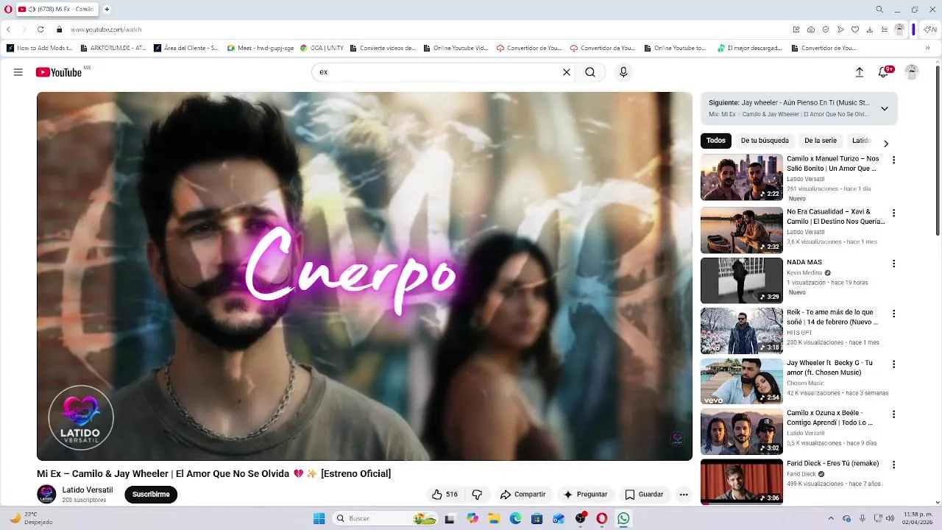Click the taskbar Buscar search box

click(386, 518)
